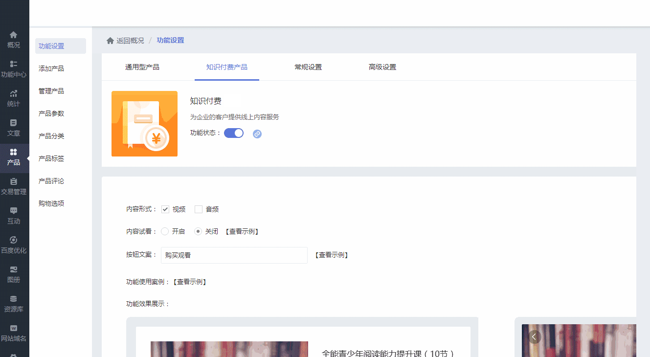Uncheck the 视频 content format checkbox
Image resolution: width=650 pixels, height=357 pixels.
click(x=165, y=209)
